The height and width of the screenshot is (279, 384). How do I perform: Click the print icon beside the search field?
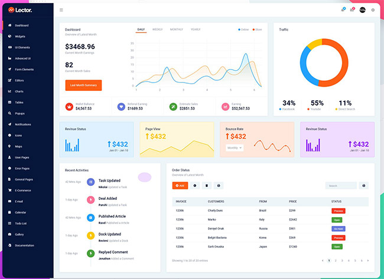tap(363, 185)
